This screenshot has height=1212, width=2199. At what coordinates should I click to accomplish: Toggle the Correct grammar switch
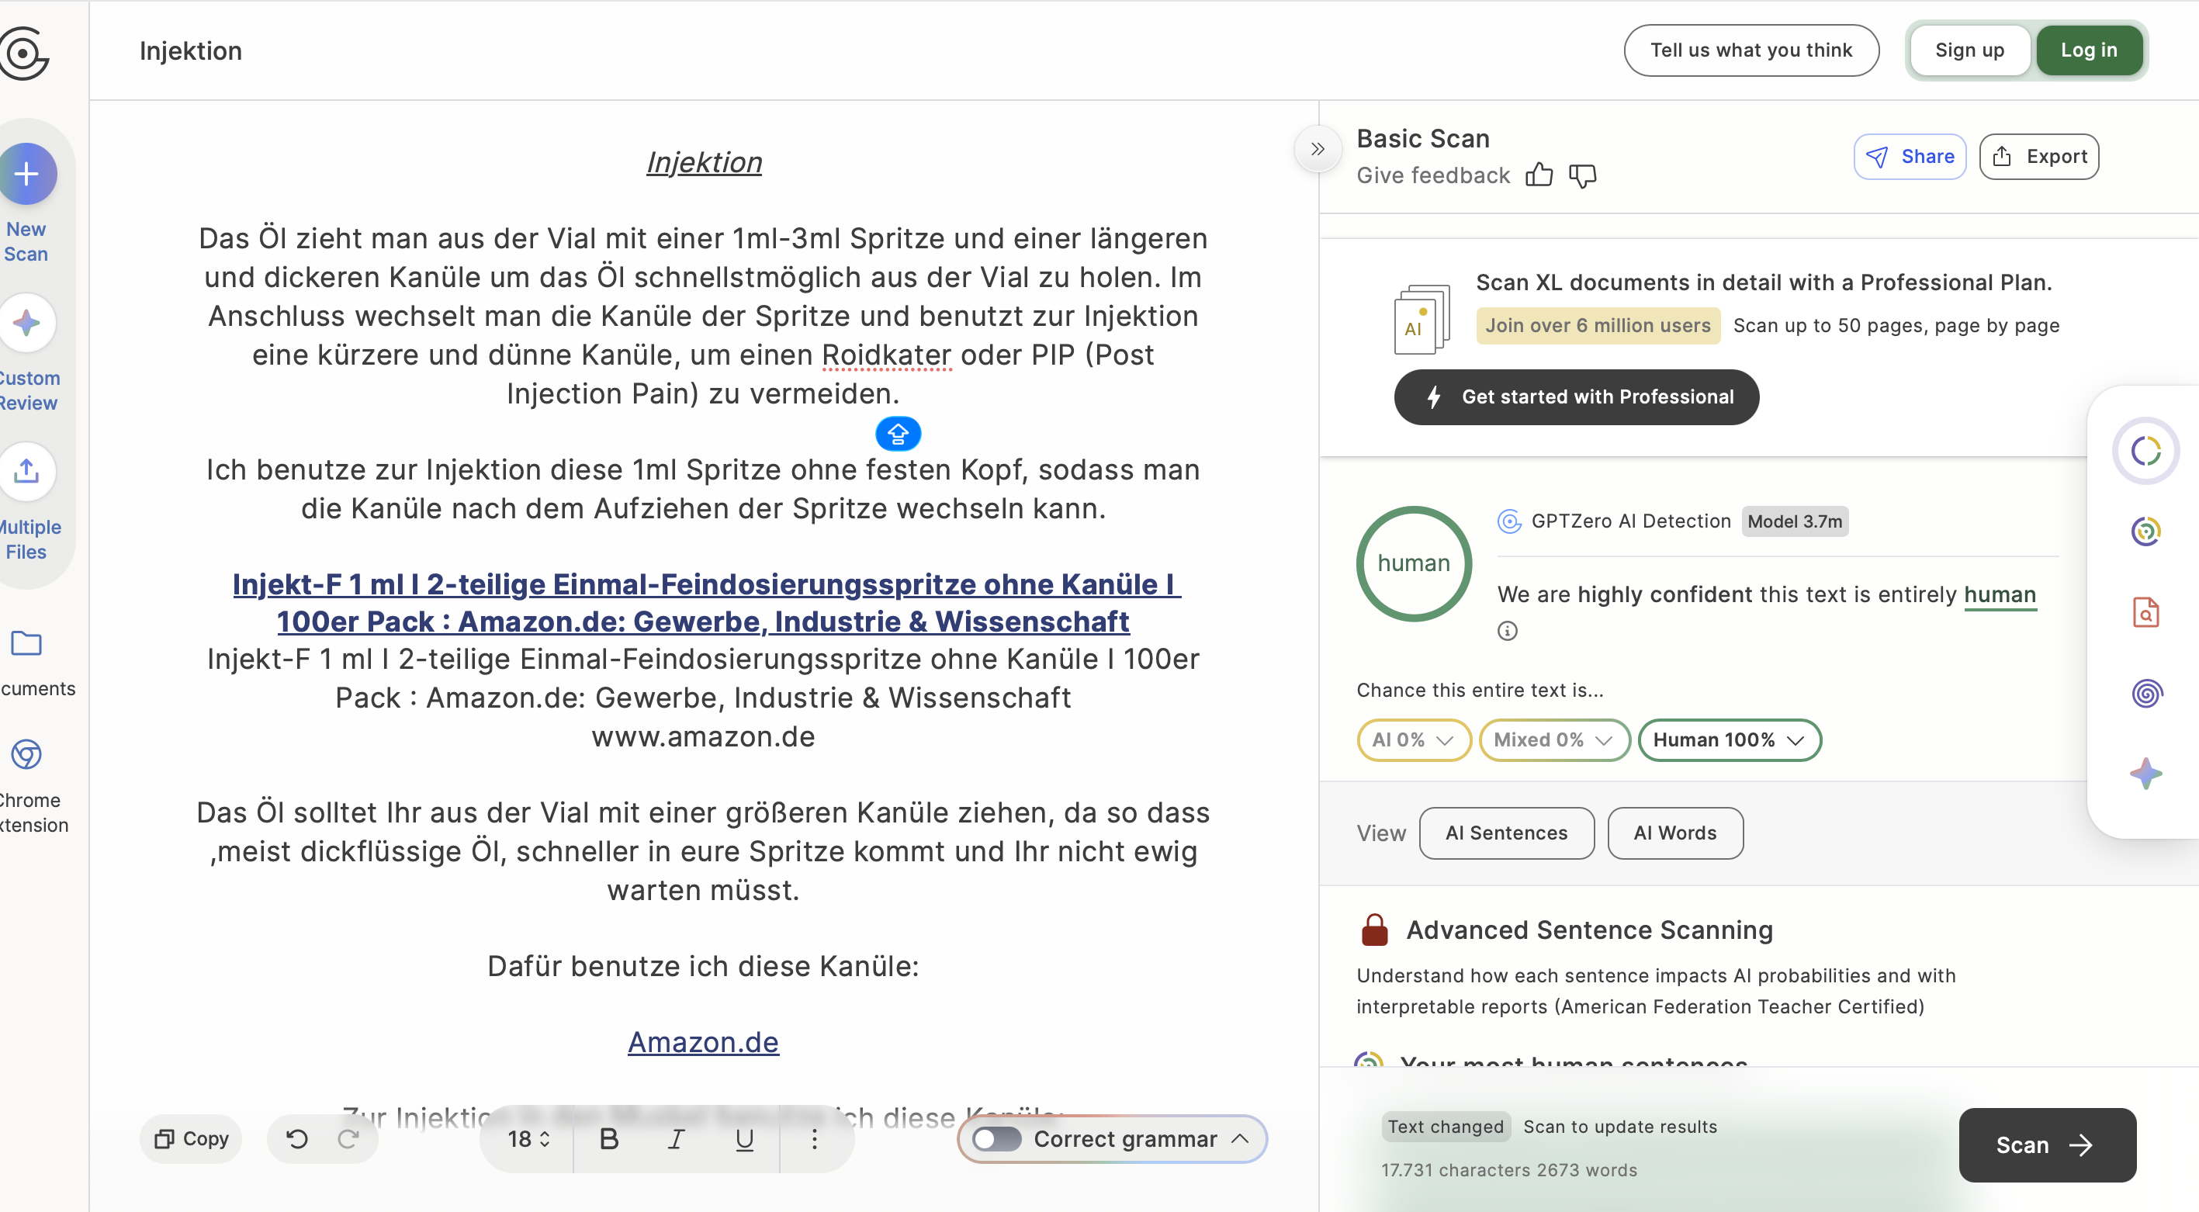[x=996, y=1138]
